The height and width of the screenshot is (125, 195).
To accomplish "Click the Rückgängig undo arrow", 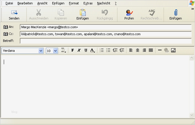I will [x=105, y=12].
